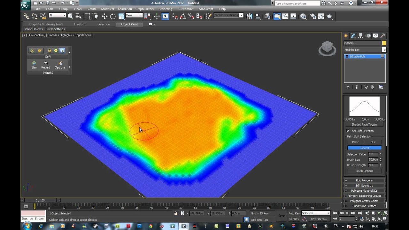
Task: Click the time slider at 0 / 100
Action: [40, 200]
